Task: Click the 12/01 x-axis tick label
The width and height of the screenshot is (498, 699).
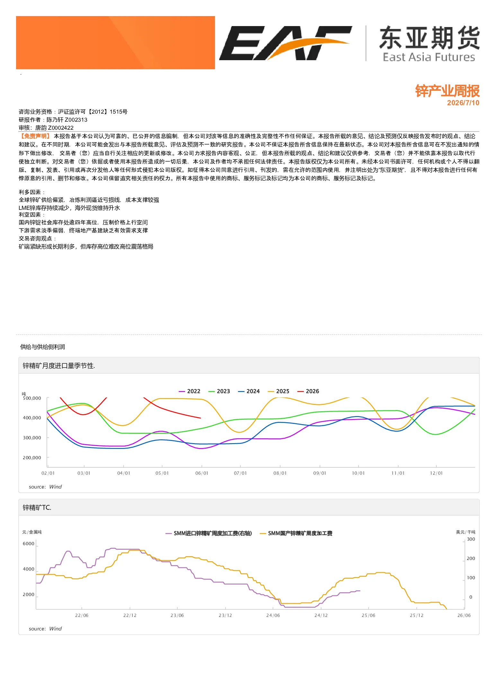Action: [436, 473]
